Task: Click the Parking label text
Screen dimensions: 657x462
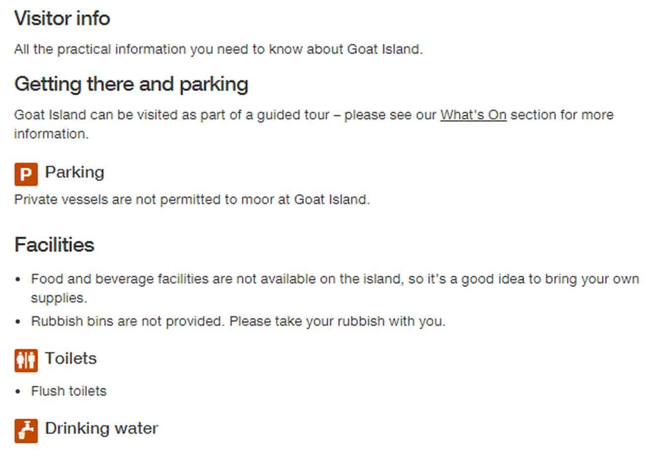Action: (74, 172)
